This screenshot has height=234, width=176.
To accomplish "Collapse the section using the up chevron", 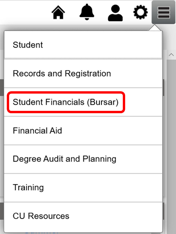I will point(171,55).
